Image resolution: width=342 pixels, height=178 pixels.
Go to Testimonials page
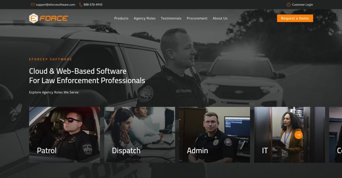click(171, 18)
